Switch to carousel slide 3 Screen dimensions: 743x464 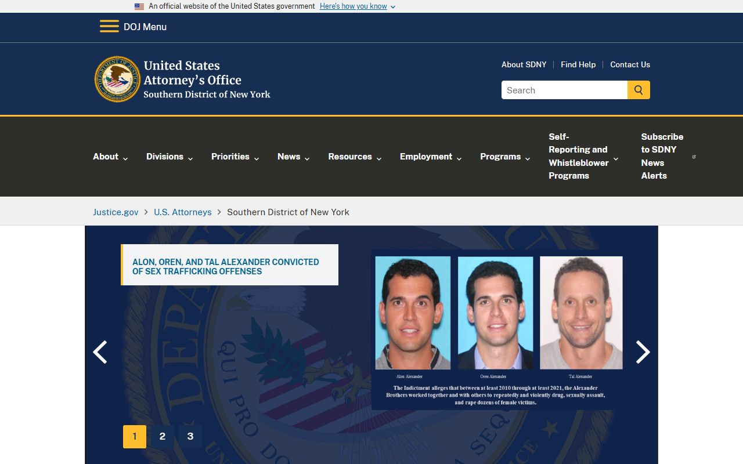tap(190, 437)
